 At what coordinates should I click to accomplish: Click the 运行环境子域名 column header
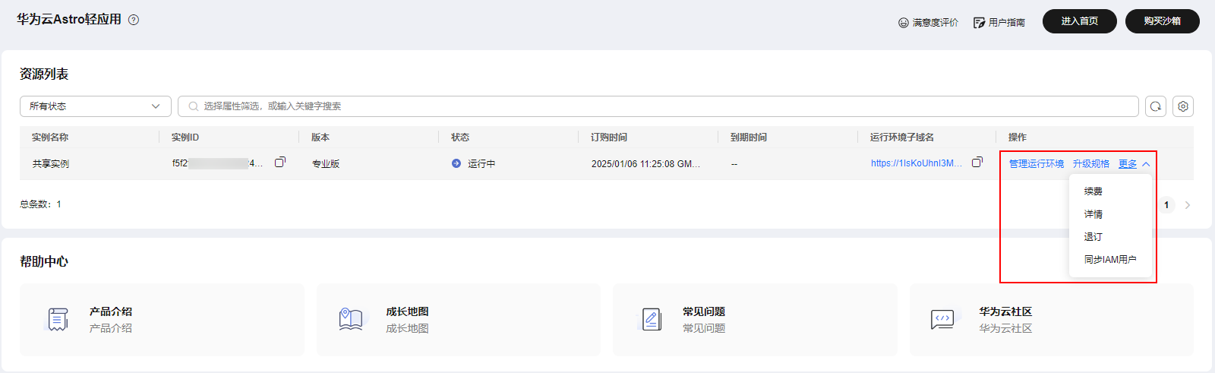click(902, 138)
